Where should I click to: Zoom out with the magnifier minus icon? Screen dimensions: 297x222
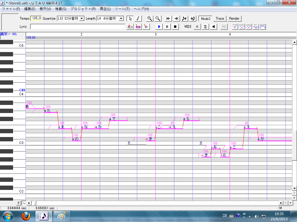tap(157, 18)
